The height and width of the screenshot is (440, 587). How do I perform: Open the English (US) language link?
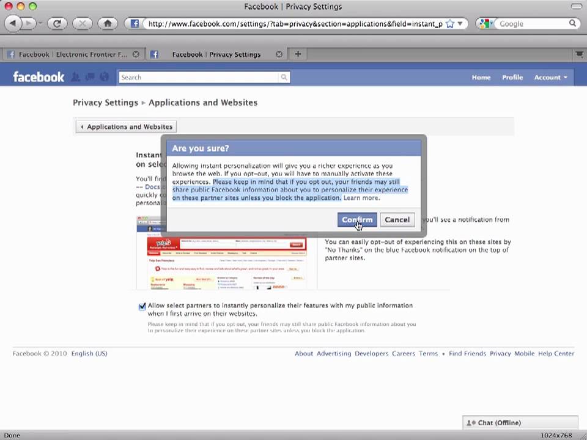(x=89, y=354)
